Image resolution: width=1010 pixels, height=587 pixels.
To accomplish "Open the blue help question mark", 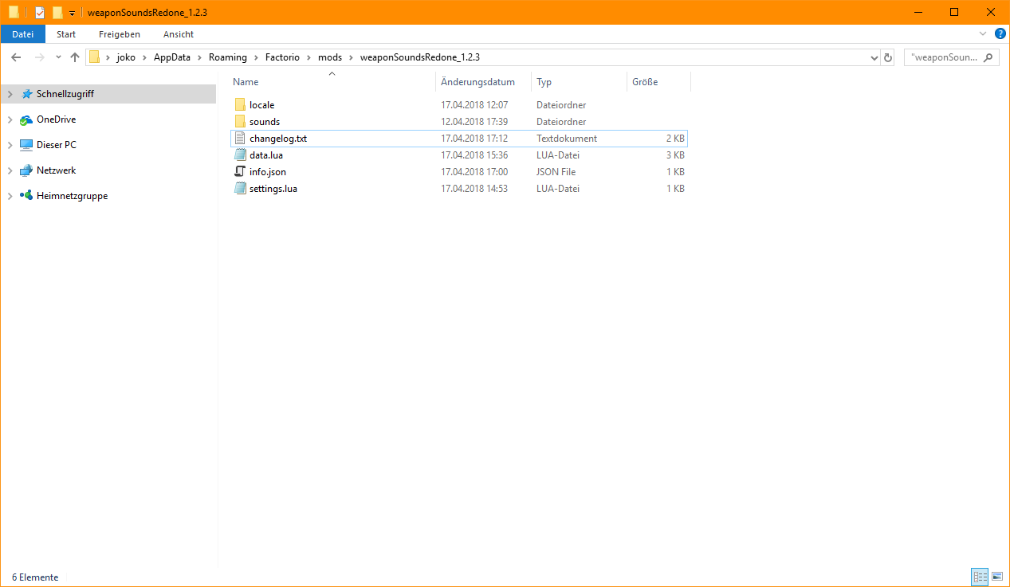I will click(x=1000, y=33).
